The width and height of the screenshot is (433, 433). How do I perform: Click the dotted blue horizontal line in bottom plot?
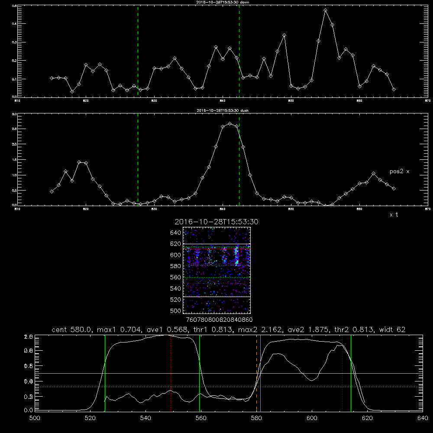(229, 387)
